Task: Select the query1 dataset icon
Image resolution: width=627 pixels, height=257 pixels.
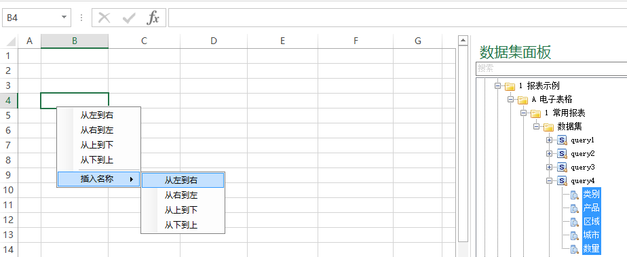Action: (x=563, y=140)
